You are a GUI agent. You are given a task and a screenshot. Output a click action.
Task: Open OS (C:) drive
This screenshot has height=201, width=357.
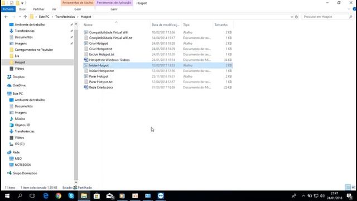tap(20, 144)
